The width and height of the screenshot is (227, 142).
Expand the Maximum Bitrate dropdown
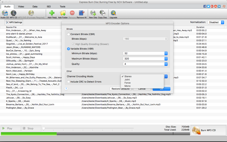[x=145, y=59]
